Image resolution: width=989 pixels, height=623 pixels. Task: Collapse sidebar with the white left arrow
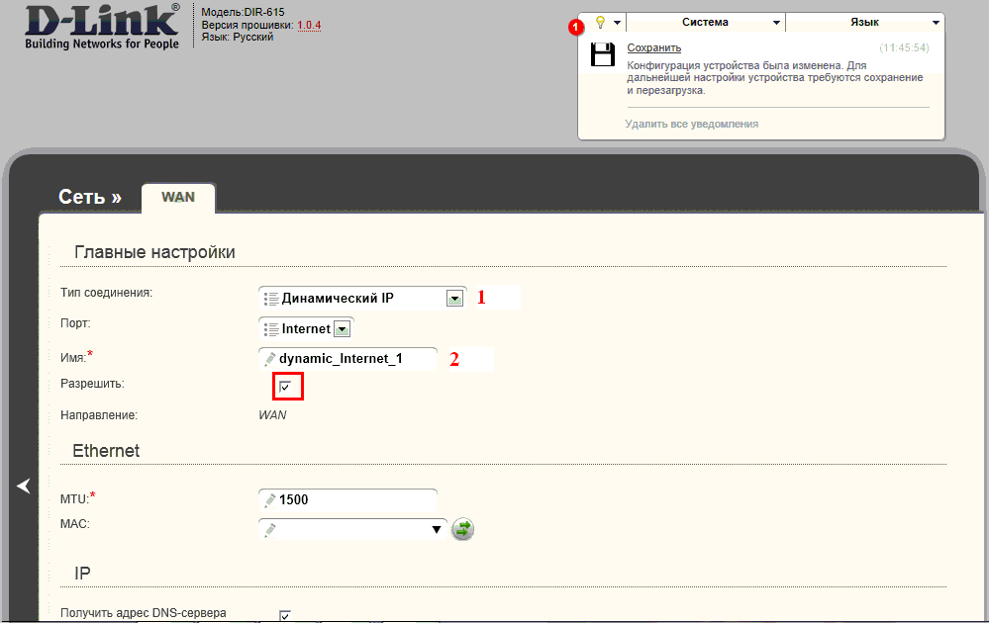tap(24, 486)
